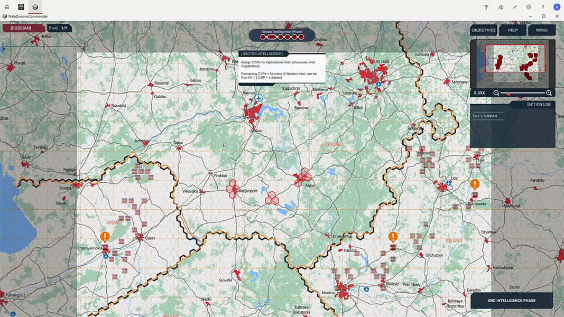This screenshot has width=564, height=317.
Task: Open the HELP tab
Action: pos(513,30)
